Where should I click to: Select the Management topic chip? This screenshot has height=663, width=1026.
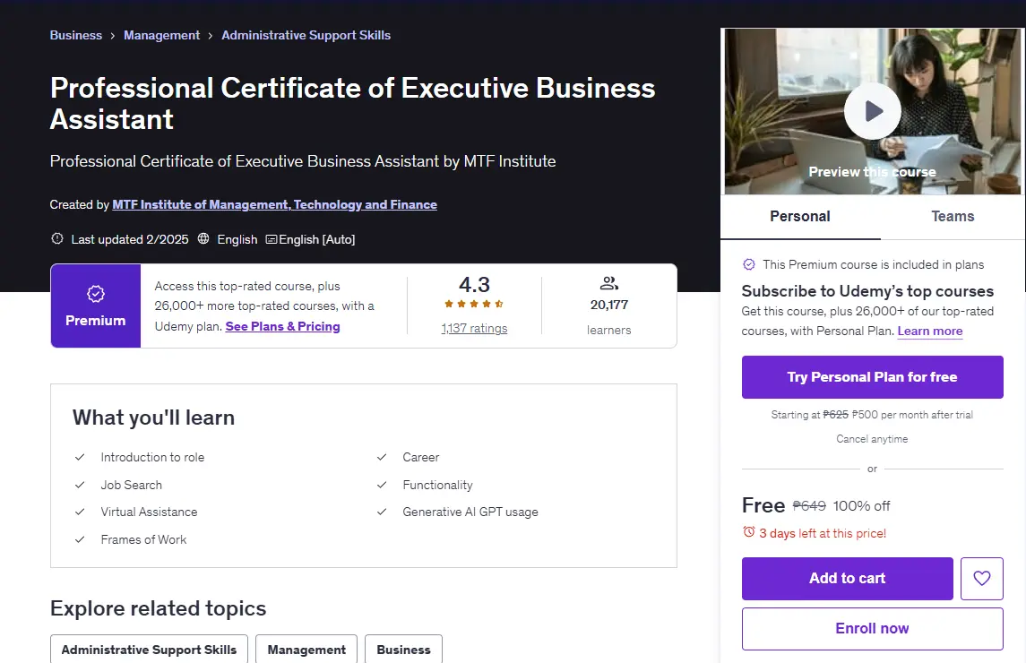click(x=306, y=650)
